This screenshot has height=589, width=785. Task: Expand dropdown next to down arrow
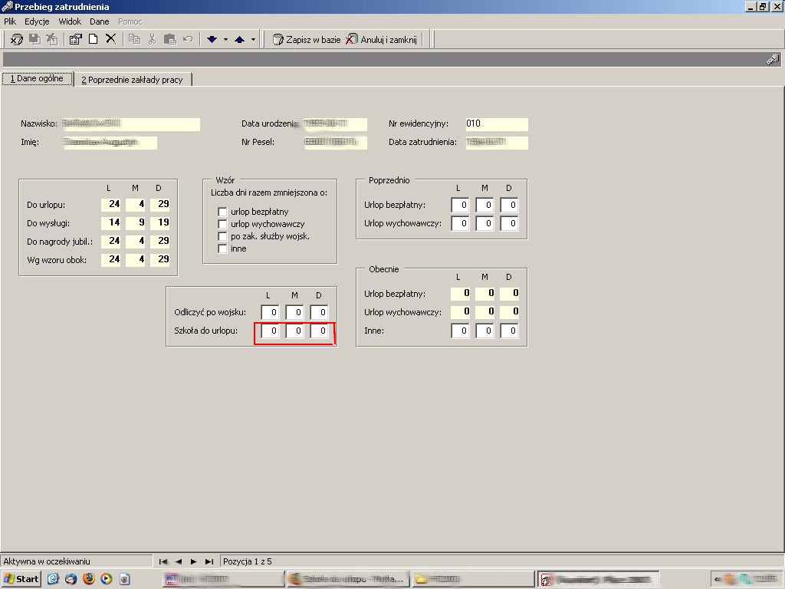pyautogui.click(x=226, y=40)
